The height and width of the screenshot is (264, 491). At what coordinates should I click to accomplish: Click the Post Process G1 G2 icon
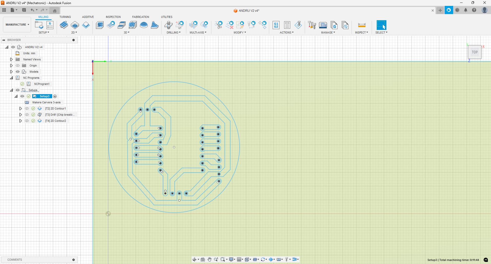[x=276, y=25]
